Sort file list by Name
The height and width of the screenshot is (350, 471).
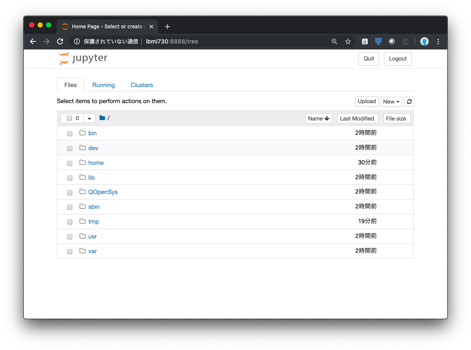point(318,118)
